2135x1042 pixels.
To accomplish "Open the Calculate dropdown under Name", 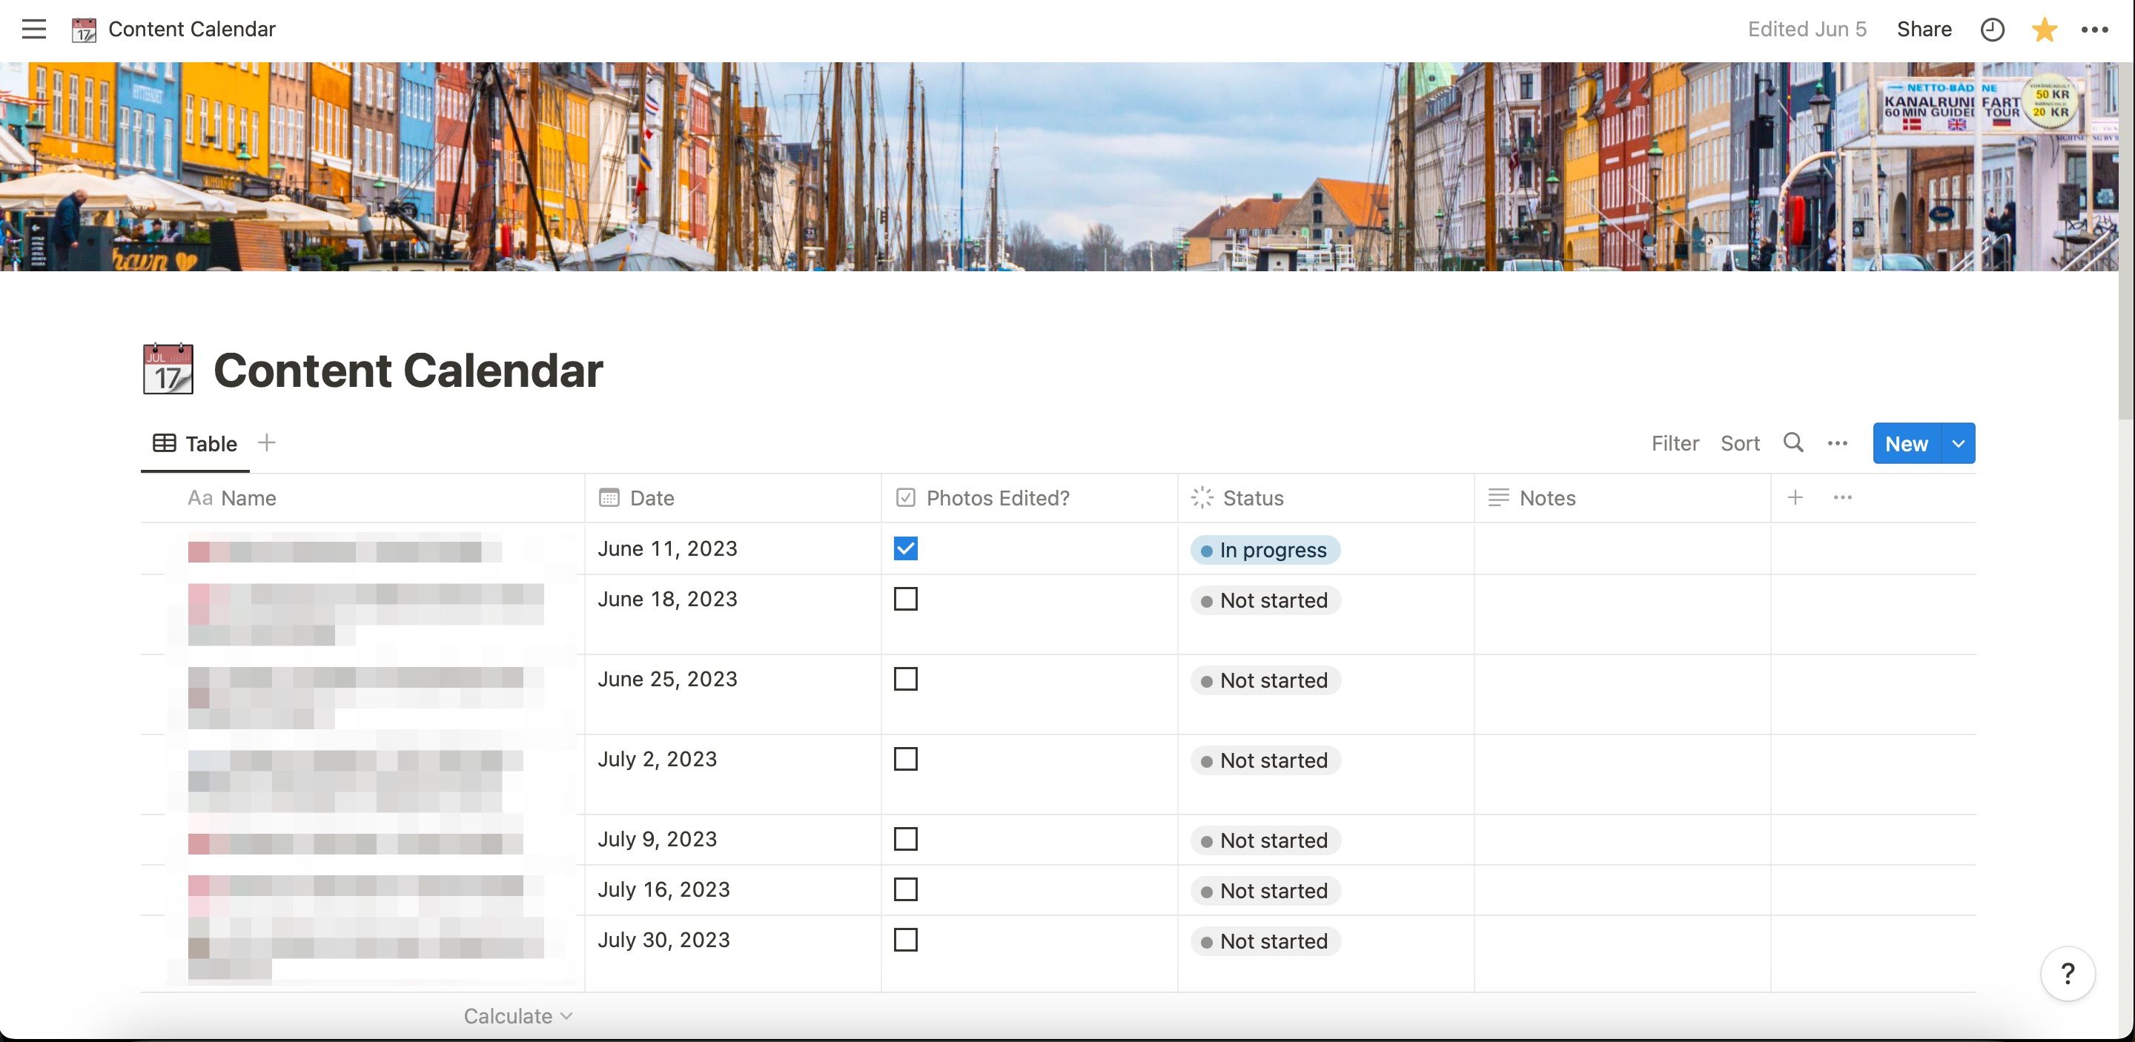I will click(x=517, y=1016).
